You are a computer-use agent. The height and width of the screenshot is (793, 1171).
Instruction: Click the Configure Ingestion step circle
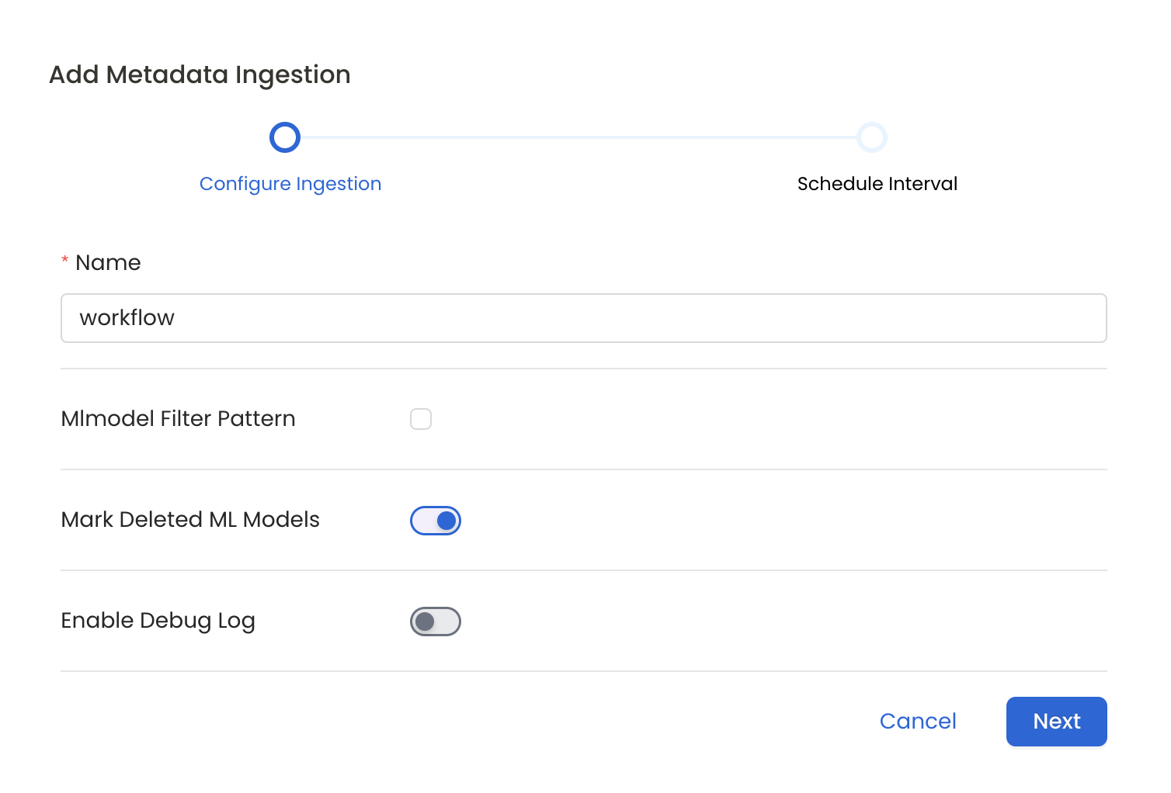pyautogui.click(x=284, y=137)
